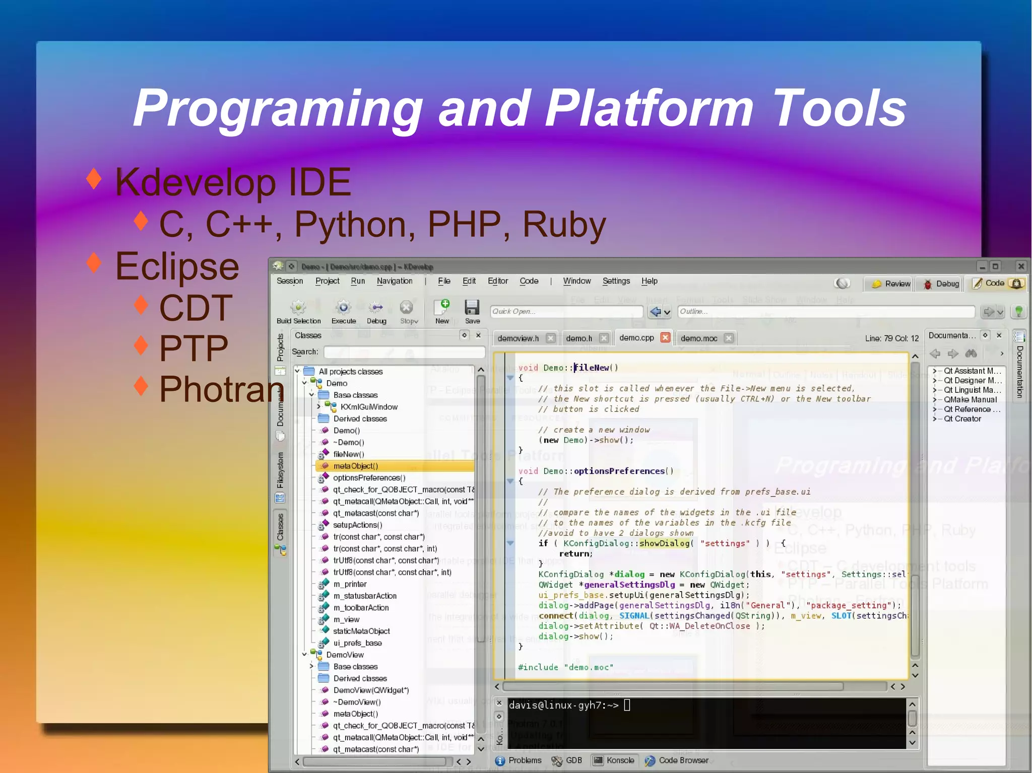
Task: Click the Quick Open input field
Action: point(566,312)
